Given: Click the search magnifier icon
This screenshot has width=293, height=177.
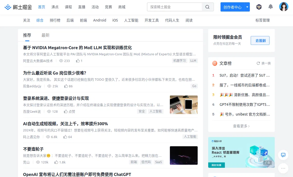Looking at the screenshot, I should 207,7.
